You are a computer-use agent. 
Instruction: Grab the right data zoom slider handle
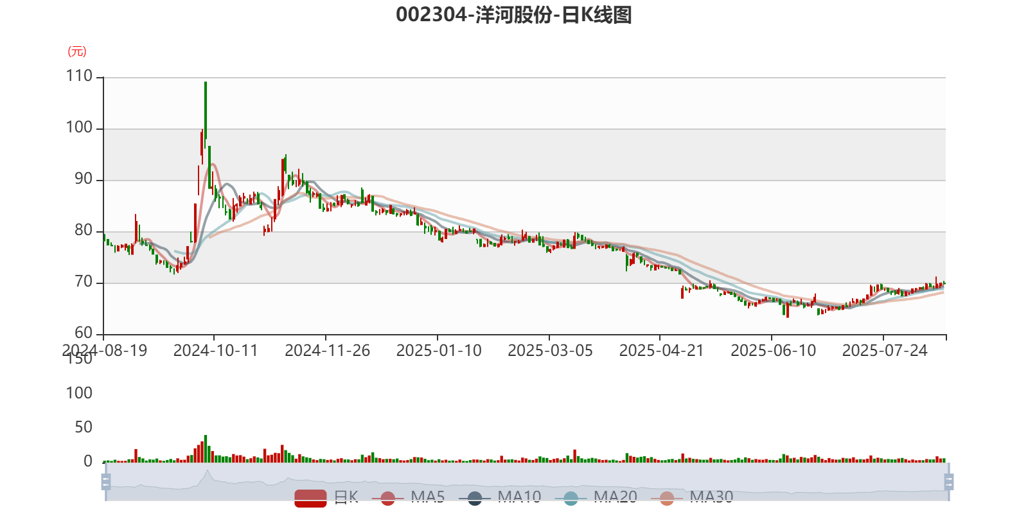pyautogui.click(x=949, y=481)
